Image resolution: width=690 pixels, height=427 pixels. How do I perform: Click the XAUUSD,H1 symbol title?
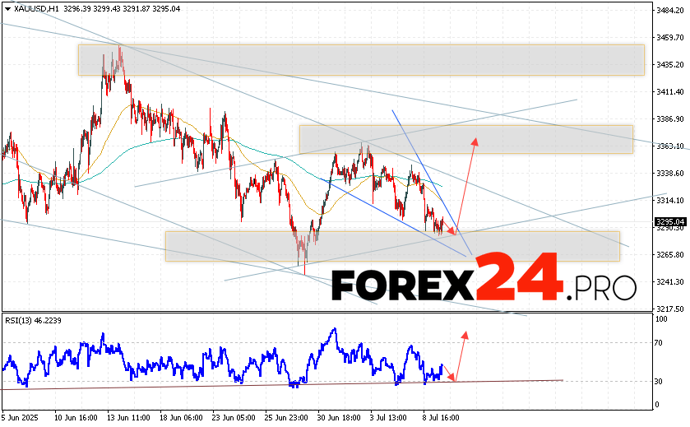click(x=31, y=7)
